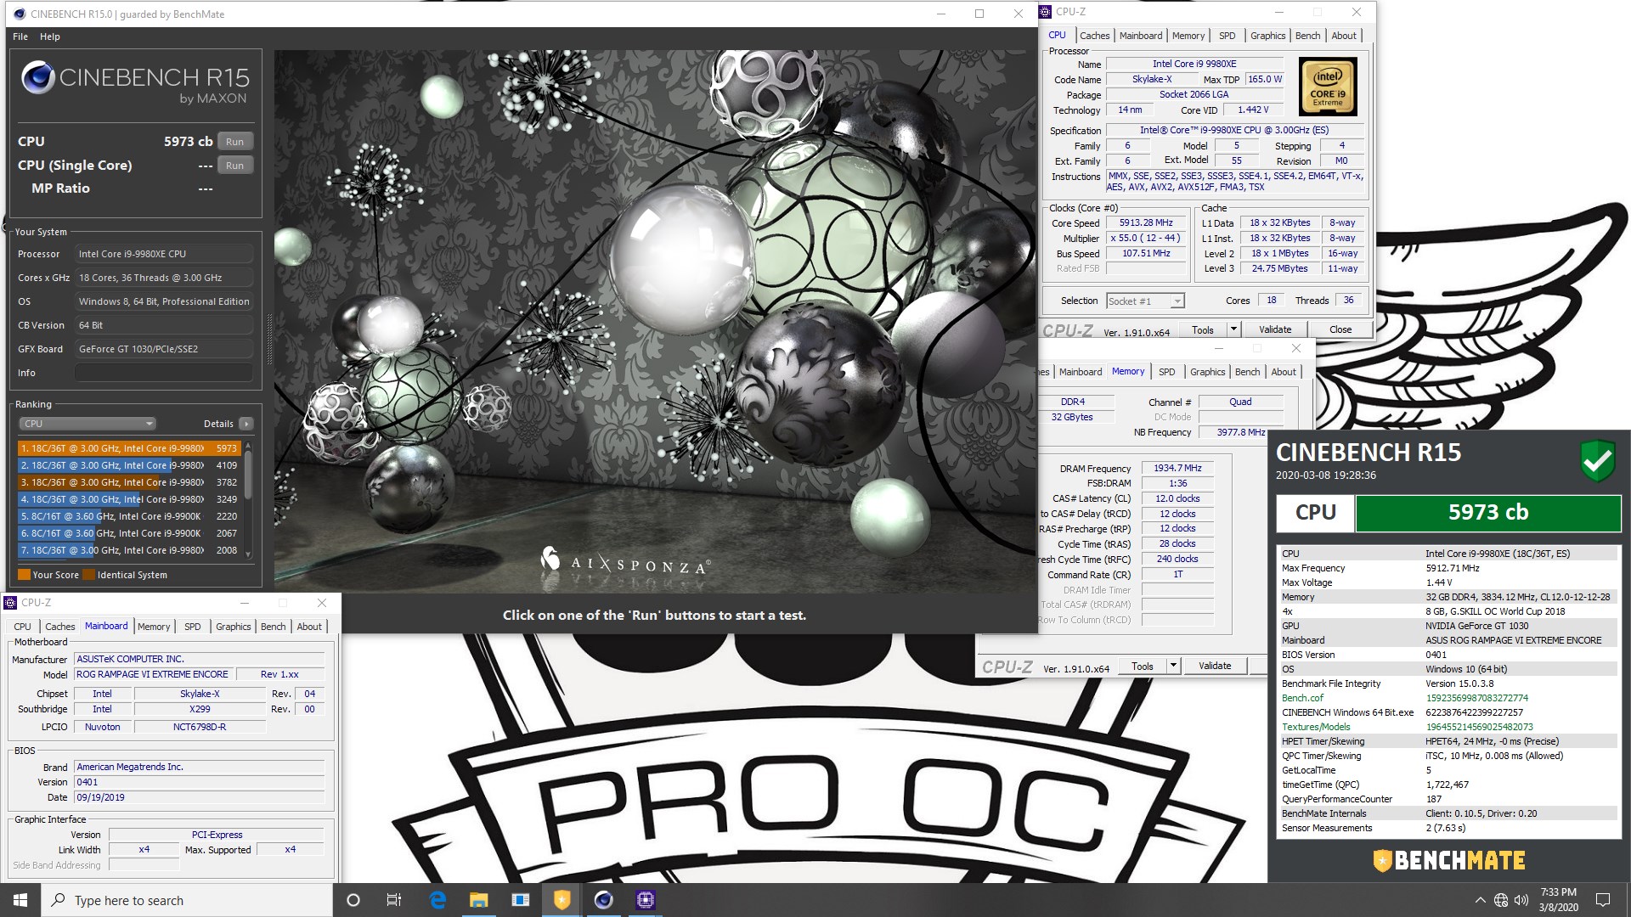Screen dimensions: 1631x917
Task: Open the Mail app taskbar icon
Action: tap(520, 900)
